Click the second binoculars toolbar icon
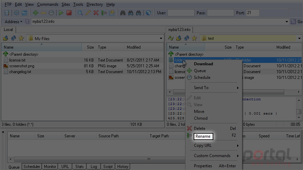303x170 pixels. click(x=131, y=13)
